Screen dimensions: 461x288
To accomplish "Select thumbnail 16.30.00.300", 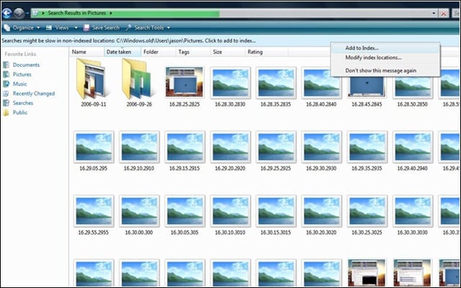I will [x=139, y=211].
